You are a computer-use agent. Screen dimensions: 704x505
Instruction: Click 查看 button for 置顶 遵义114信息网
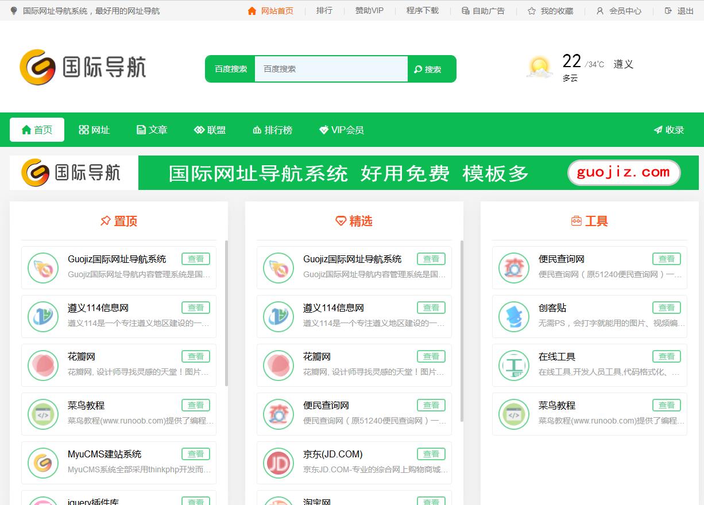tap(196, 308)
